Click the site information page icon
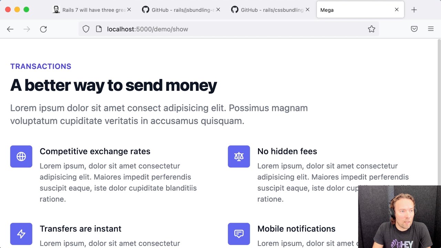This screenshot has width=441, height=248. [99, 29]
